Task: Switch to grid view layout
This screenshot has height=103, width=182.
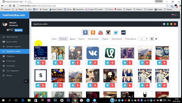Action: 152,39
